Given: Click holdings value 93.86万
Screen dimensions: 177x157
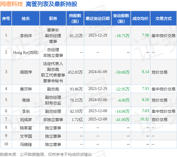Looking at the screenshot, I should click(x=76, y=89).
